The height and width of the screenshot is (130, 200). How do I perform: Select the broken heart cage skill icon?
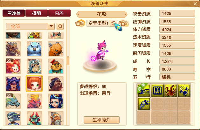click(157, 91)
